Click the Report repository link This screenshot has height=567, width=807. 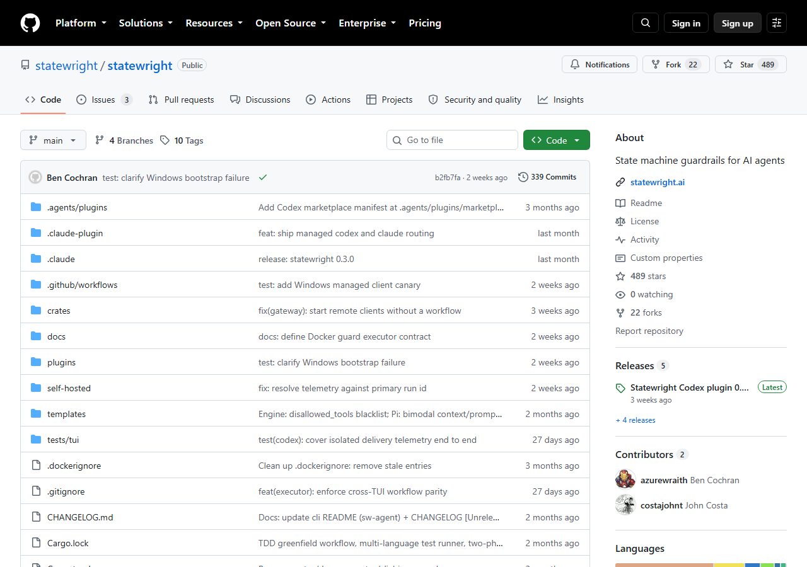click(649, 331)
